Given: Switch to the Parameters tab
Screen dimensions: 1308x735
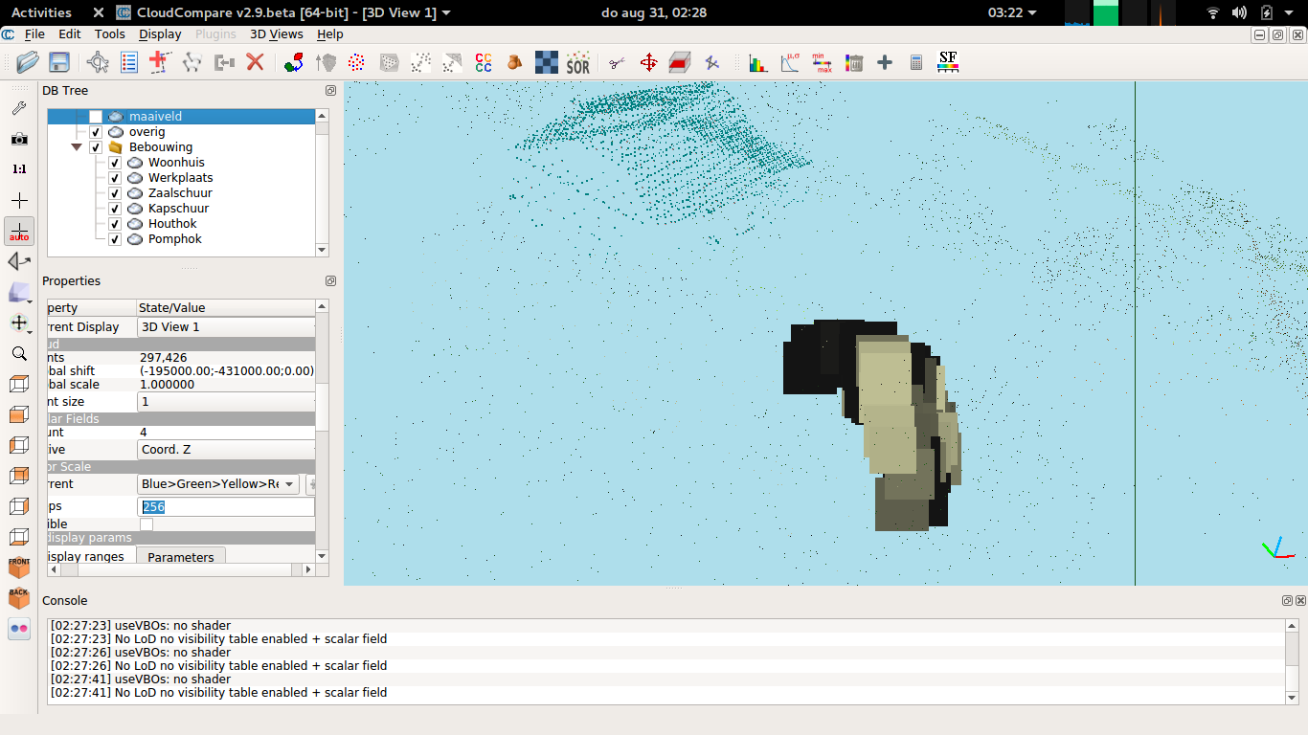Looking at the screenshot, I should (181, 557).
